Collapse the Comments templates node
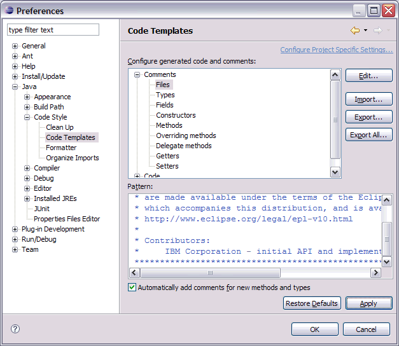The height and width of the screenshot is (346, 399). [137, 74]
